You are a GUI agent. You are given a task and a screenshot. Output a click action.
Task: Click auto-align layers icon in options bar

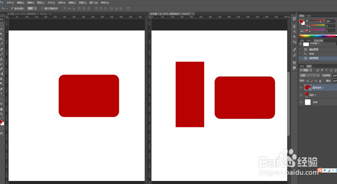point(128,9)
